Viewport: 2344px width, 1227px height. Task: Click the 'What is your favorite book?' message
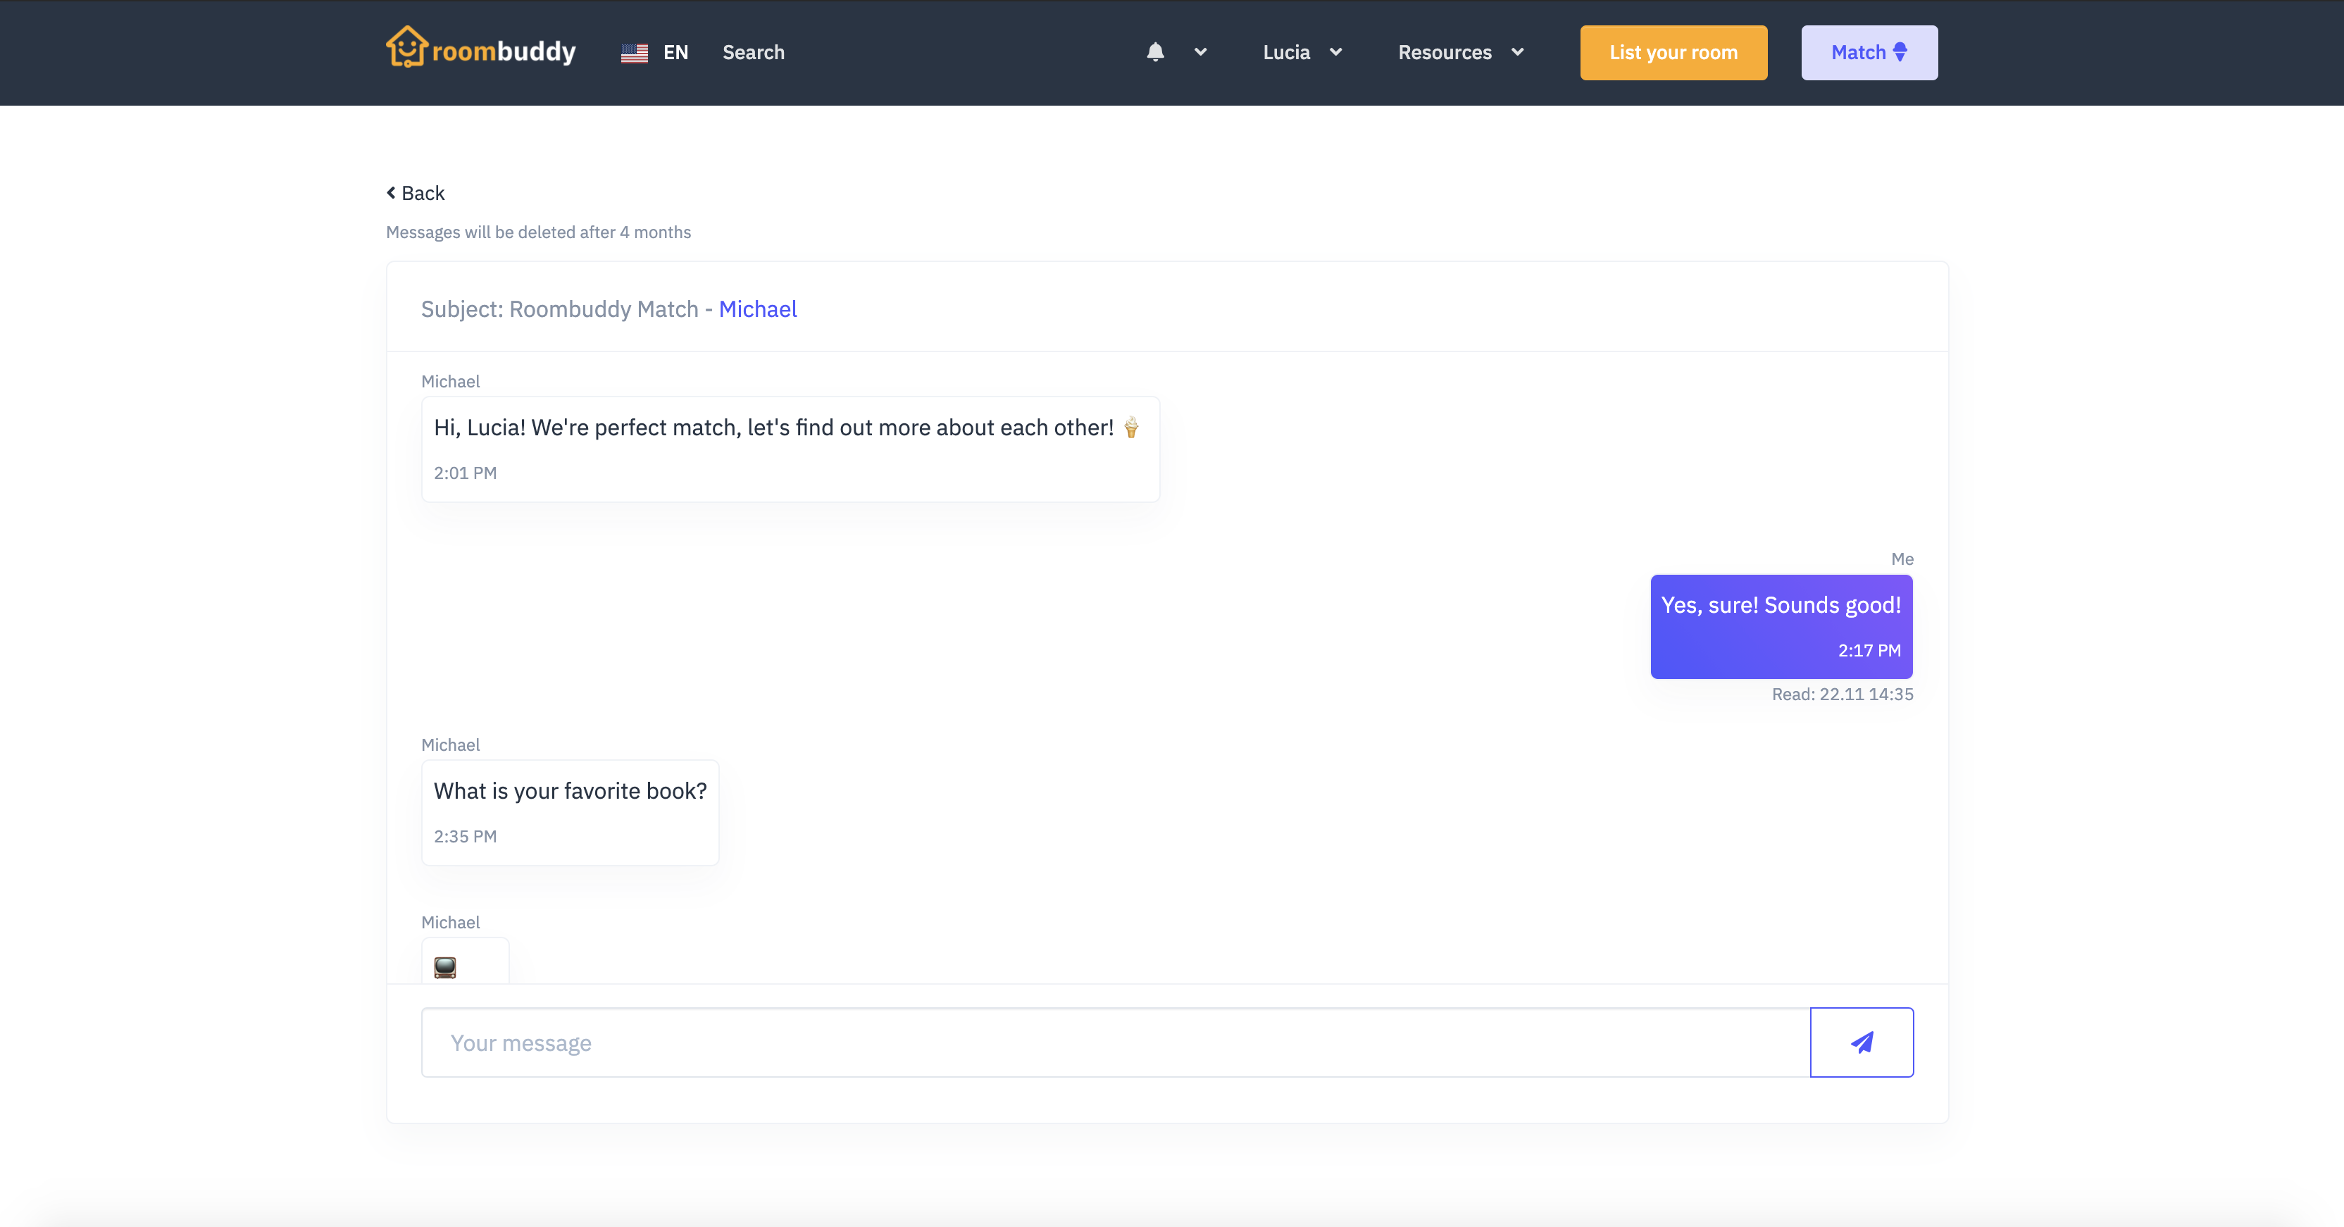tap(570, 811)
